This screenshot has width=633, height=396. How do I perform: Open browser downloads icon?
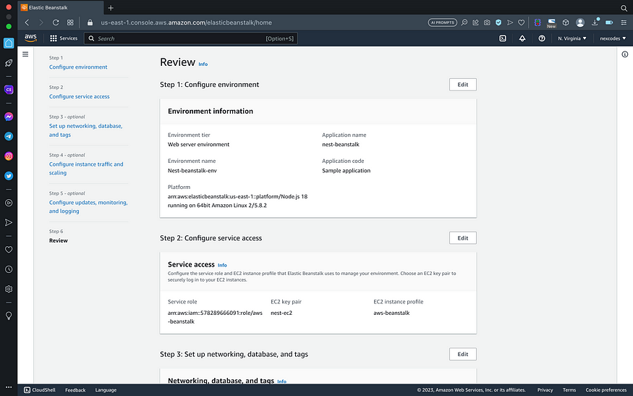point(595,22)
